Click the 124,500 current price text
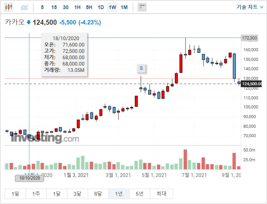 (x=45, y=22)
